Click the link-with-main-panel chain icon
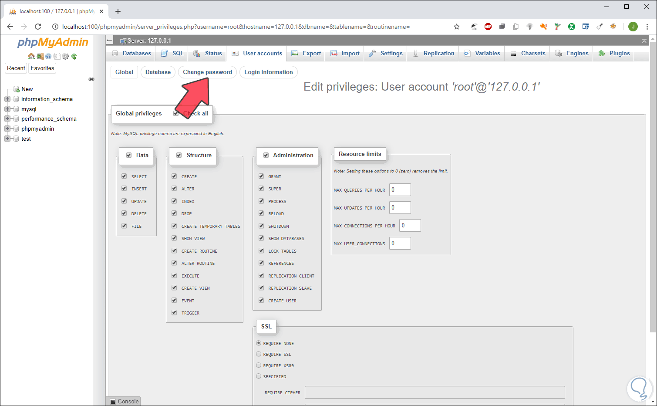657x406 pixels. [x=91, y=79]
